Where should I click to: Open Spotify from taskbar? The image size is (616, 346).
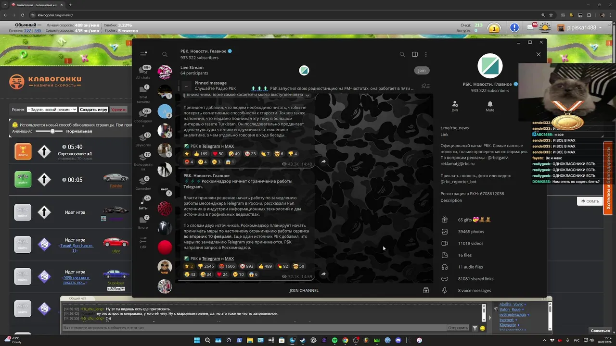click(x=334, y=340)
